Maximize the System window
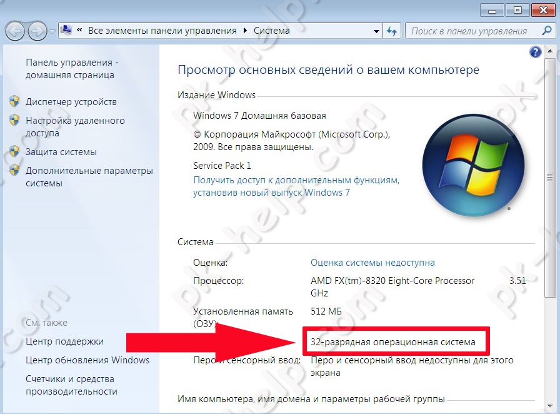Image resolution: width=560 pixels, height=414 pixels. [x=518, y=11]
